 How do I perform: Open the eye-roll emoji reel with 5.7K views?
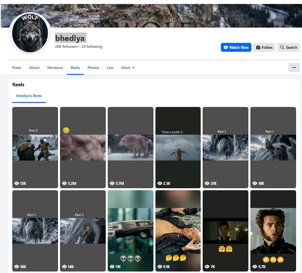[x=273, y=231]
